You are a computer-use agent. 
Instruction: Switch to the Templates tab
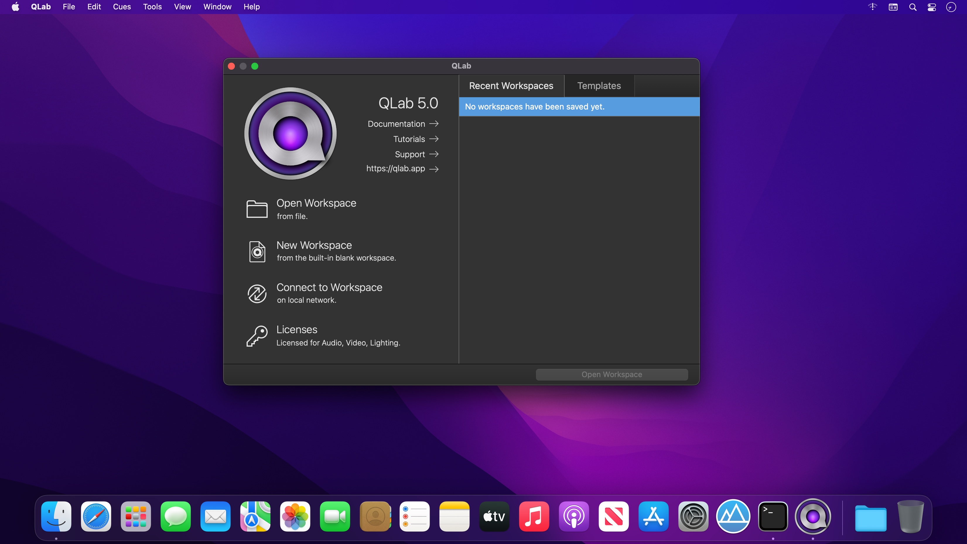pos(599,85)
